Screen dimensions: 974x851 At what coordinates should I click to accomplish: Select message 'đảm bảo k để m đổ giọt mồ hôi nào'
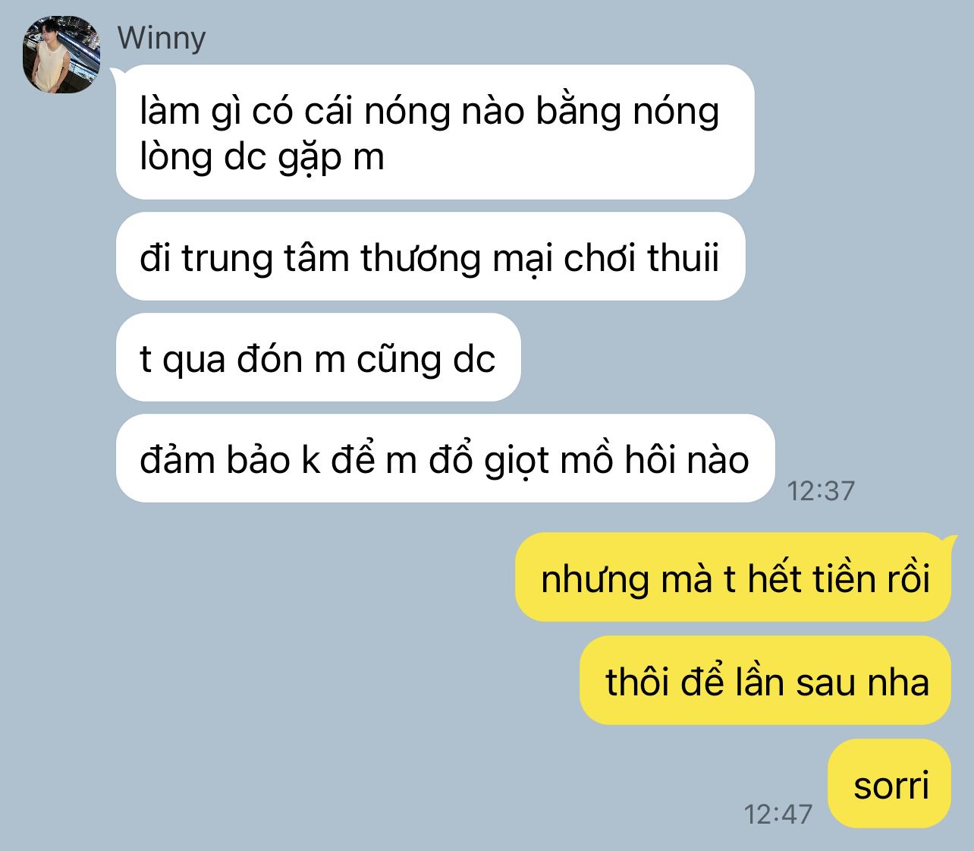pos(445,459)
